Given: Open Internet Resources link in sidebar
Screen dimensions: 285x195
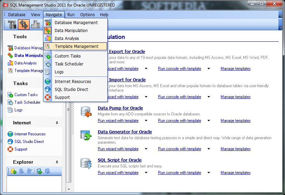Looking at the screenshot, I should click(30, 134).
